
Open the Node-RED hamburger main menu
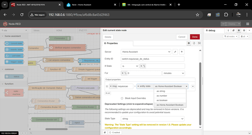click(248, 24)
